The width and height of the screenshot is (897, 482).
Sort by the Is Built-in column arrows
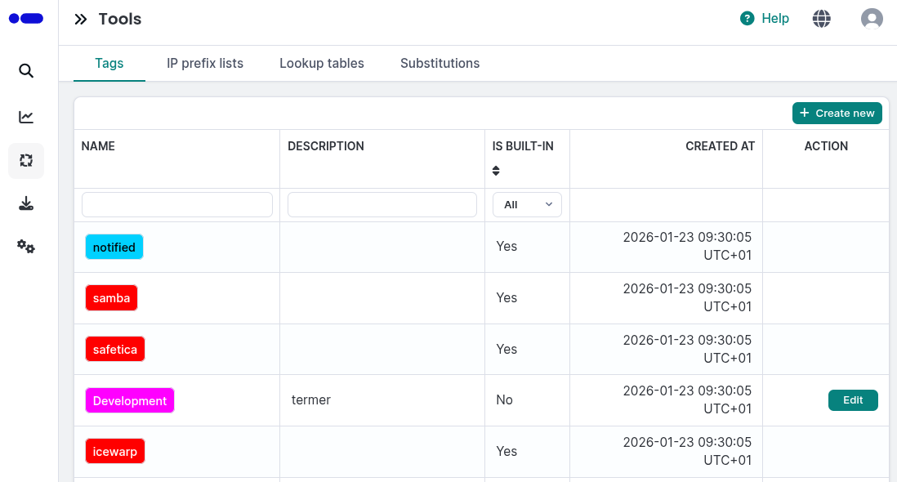(496, 171)
